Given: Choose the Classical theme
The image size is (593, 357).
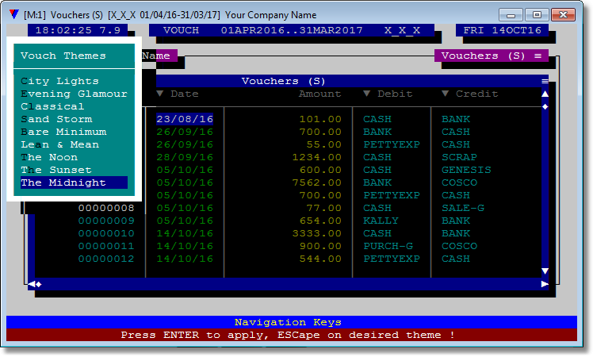Looking at the screenshot, I should tap(52, 106).
